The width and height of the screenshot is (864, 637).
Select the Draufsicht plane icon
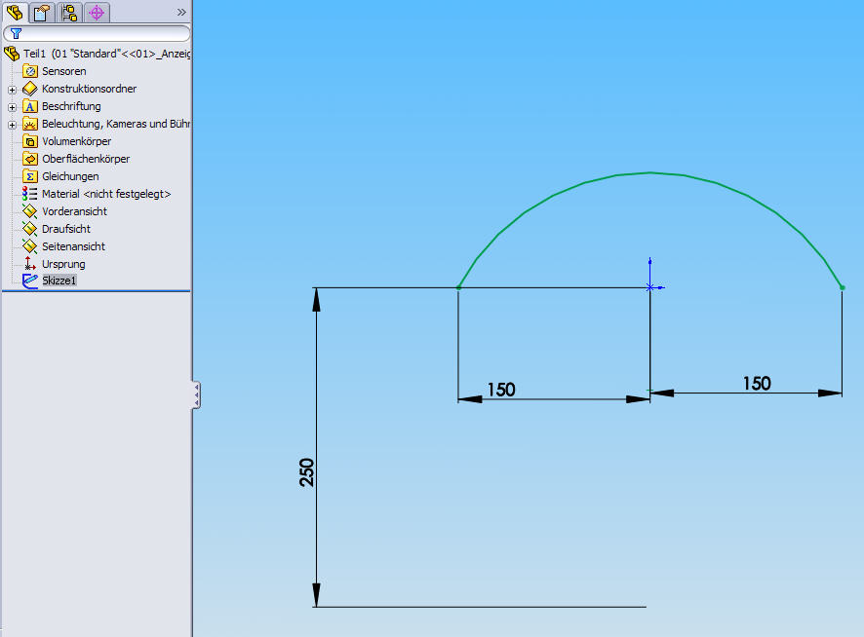pos(30,229)
